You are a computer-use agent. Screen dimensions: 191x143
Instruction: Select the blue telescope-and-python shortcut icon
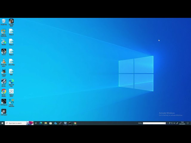4,83
